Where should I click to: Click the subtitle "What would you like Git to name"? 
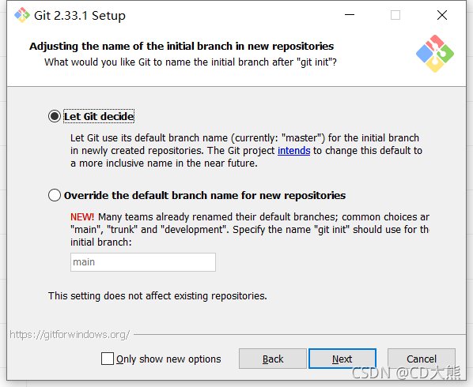tap(191, 62)
